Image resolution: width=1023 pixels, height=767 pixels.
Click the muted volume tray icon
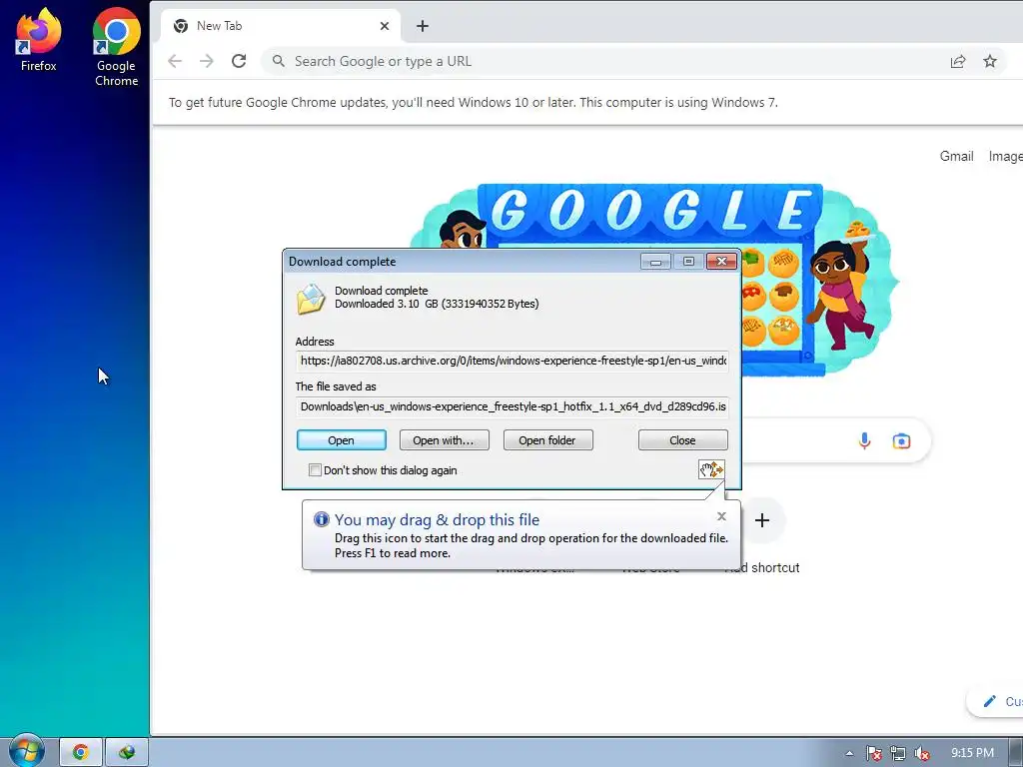922,753
